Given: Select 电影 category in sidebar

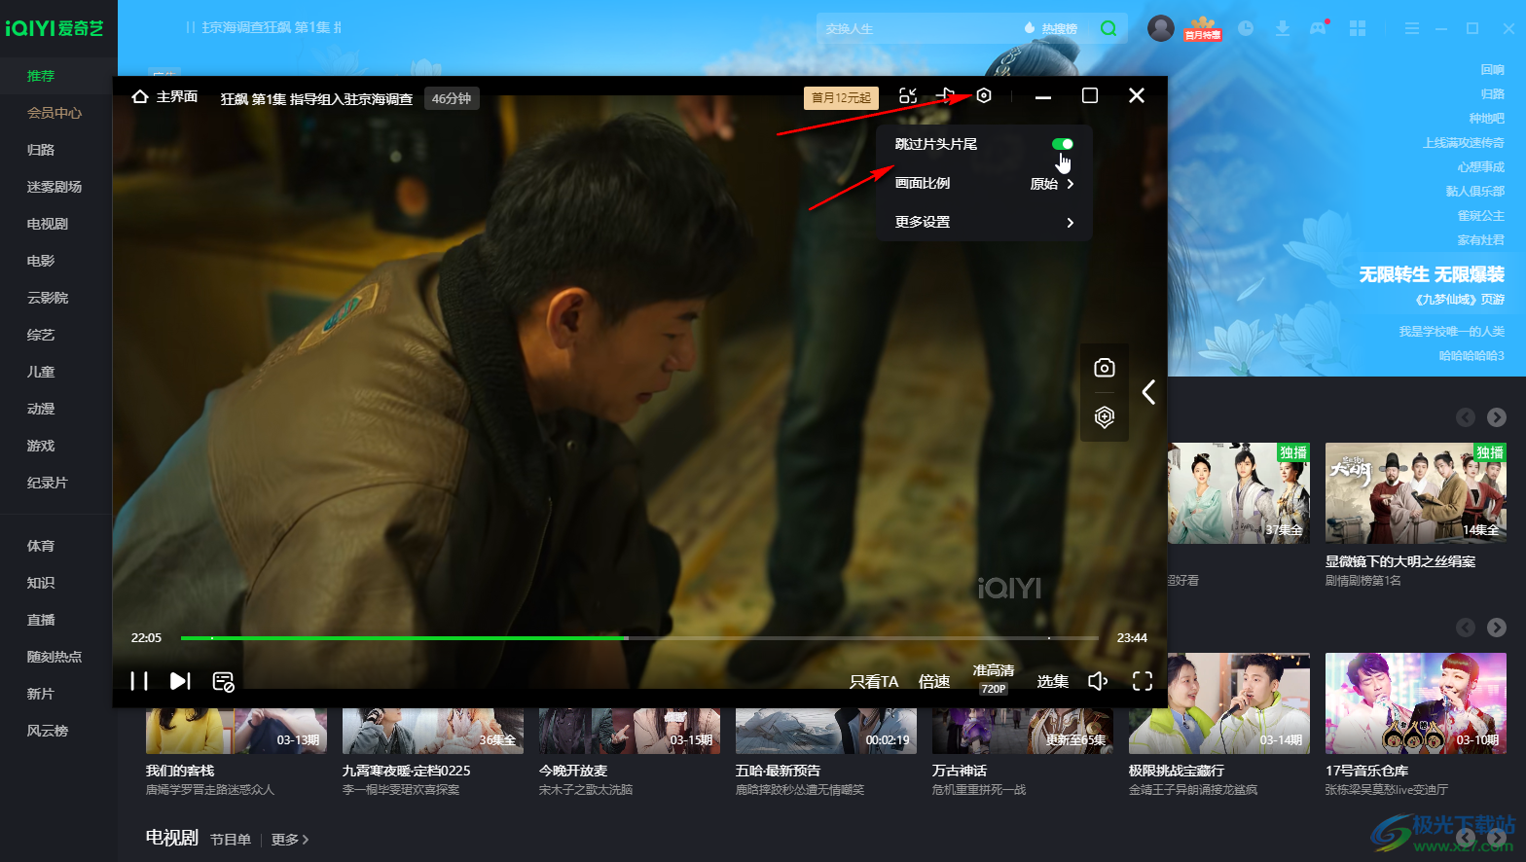Looking at the screenshot, I should point(41,261).
